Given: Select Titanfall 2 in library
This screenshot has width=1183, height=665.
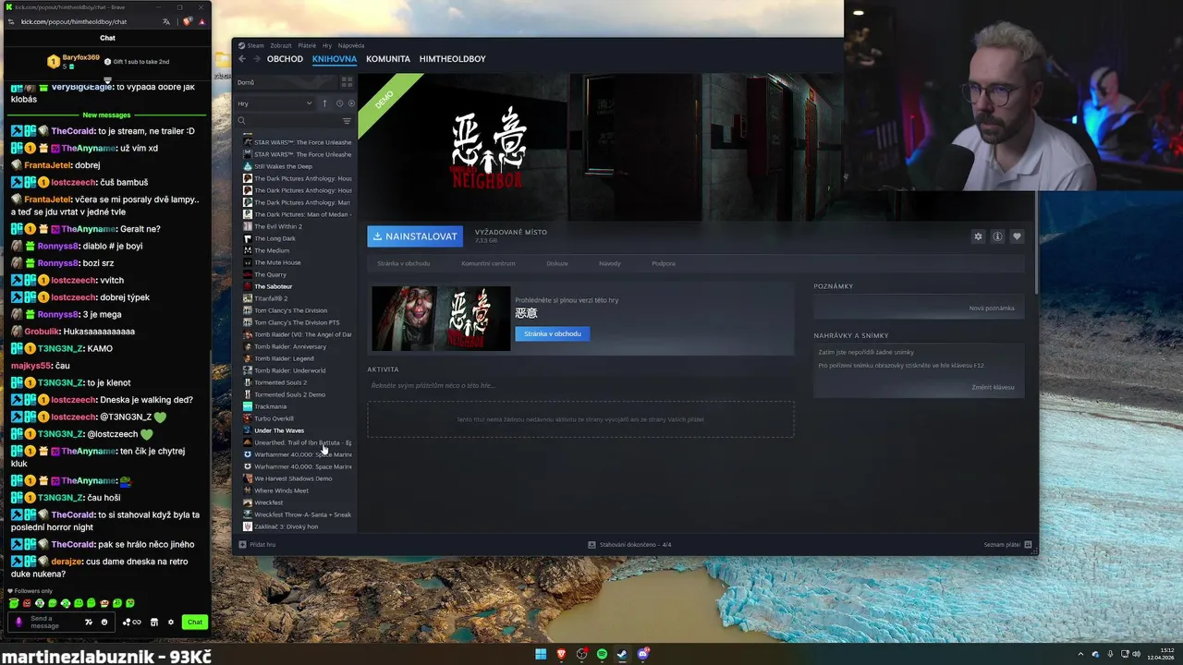Looking at the screenshot, I should coord(271,298).
